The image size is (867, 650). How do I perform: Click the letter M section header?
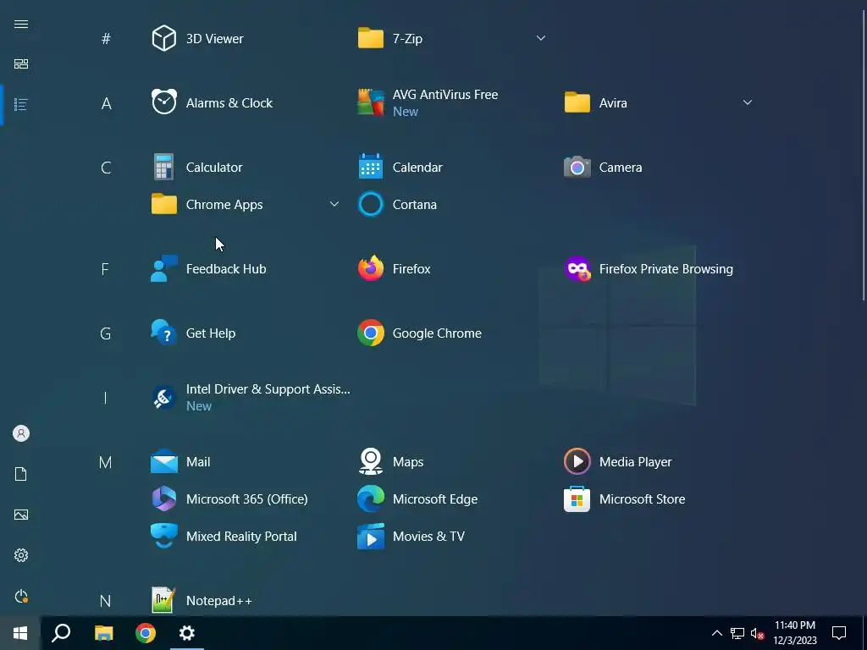tap(105, 462)
